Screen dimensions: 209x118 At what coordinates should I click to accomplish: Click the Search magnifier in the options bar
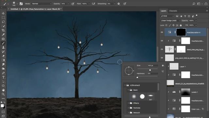[x=194, y=4]
